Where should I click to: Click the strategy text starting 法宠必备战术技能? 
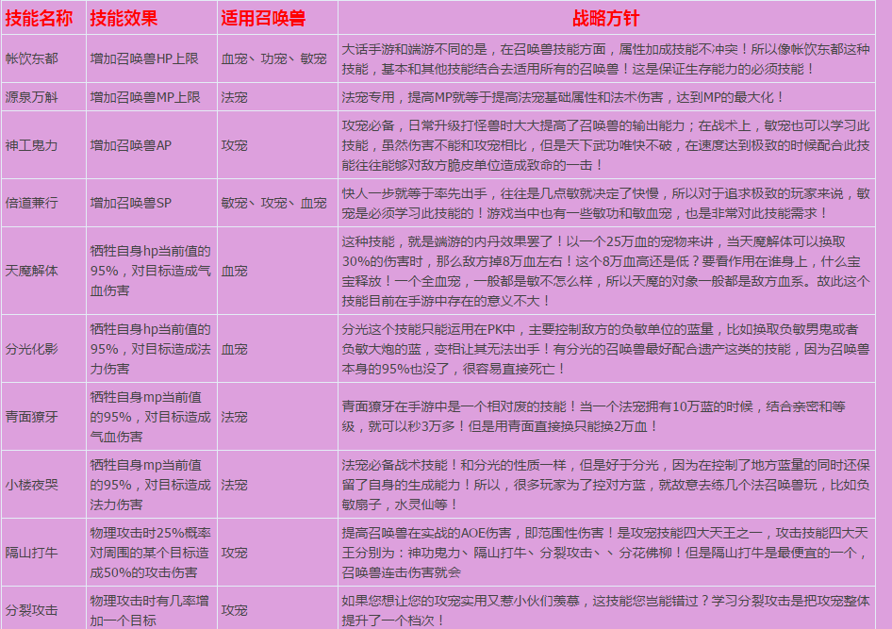(x=606, y=485)
